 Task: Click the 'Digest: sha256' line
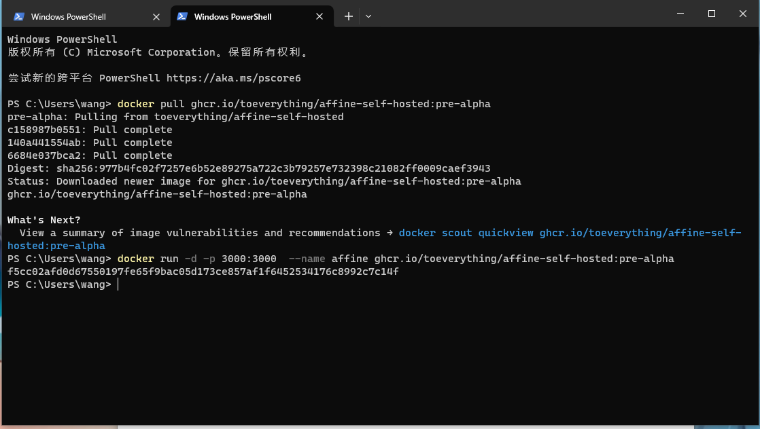coord(249,168)
